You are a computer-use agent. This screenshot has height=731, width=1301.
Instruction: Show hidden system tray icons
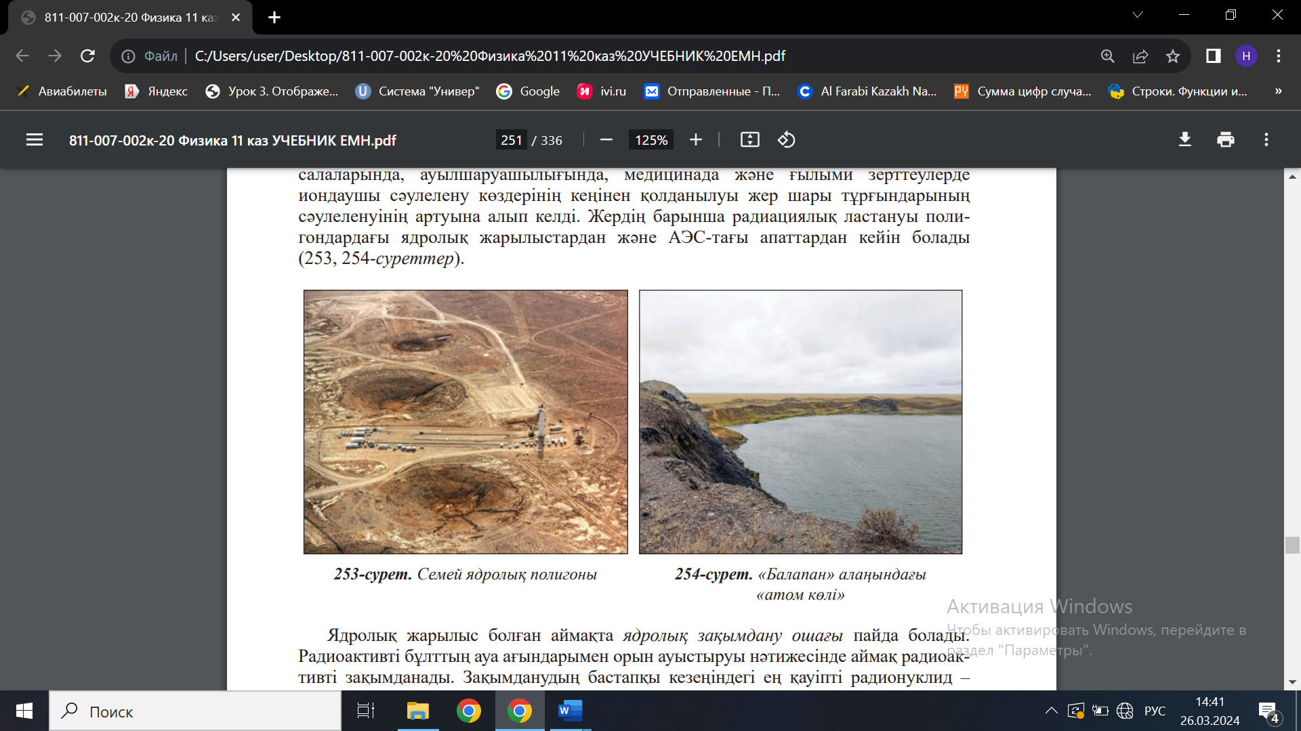[1051, 711]
